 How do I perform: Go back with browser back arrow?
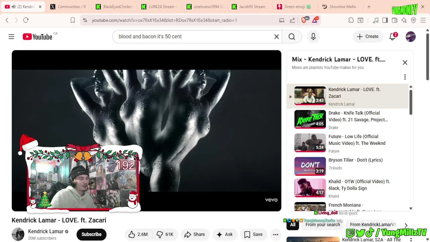(7, 20)
